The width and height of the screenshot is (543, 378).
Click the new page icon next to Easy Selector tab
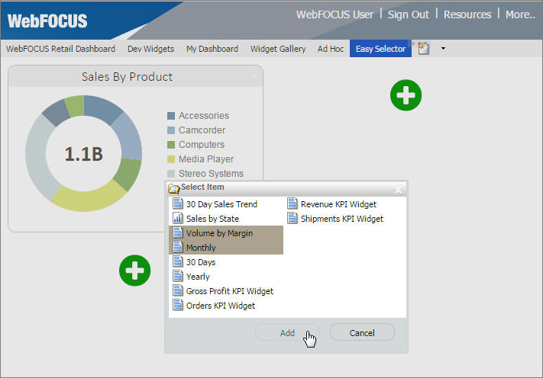(423, 48)
